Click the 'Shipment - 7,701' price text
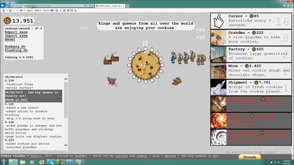Viewport: 294px width, 165px height. click(x=249, y=82)
